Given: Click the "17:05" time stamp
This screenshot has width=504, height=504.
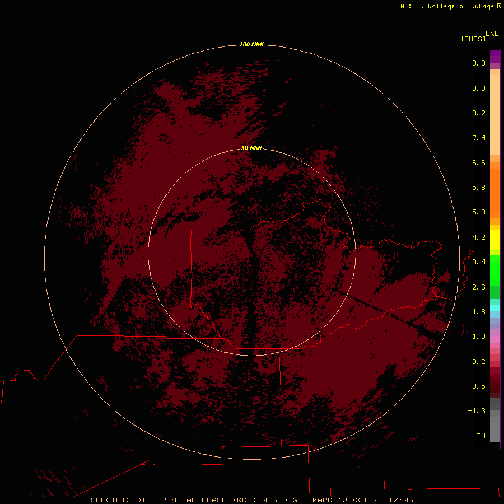Looking at the screenshot, I should coord(401,500).
